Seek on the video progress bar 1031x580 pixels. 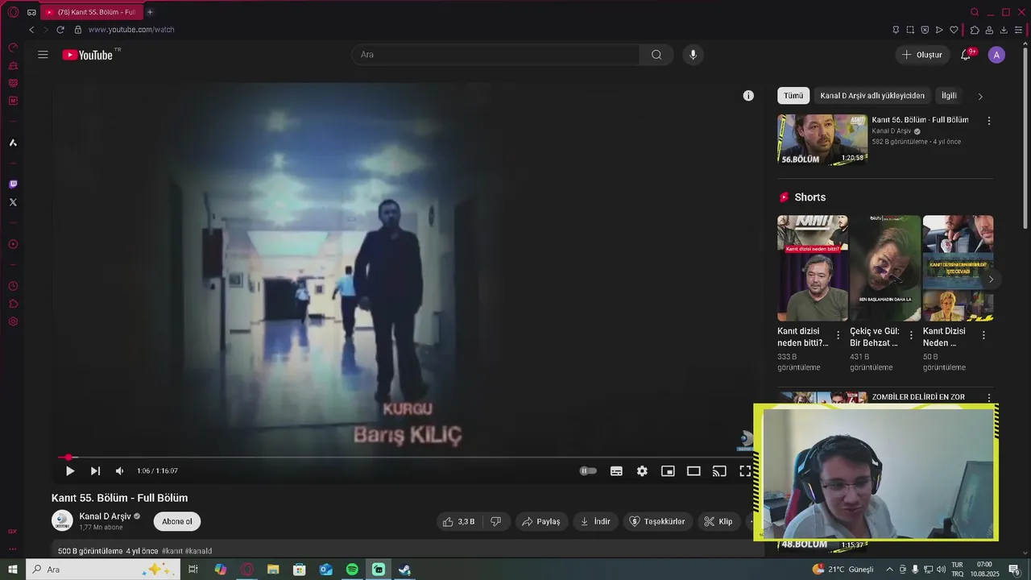pos(407,458)
